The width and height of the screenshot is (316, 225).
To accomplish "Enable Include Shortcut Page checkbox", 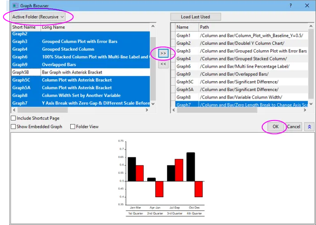I will (13, 118).
